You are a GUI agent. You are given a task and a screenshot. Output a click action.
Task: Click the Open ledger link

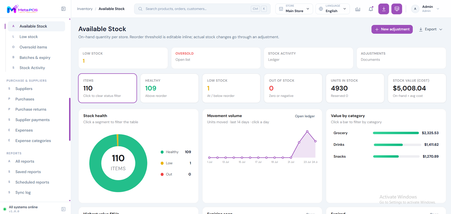click(305, 116)
